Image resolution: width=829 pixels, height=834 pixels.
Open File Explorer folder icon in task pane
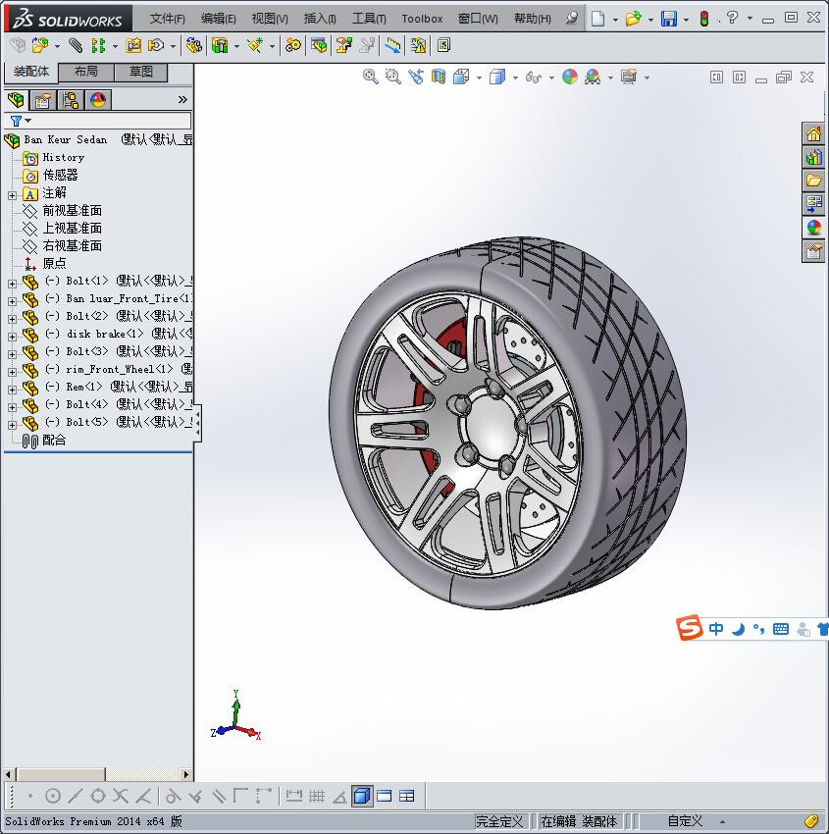point(813,181)
